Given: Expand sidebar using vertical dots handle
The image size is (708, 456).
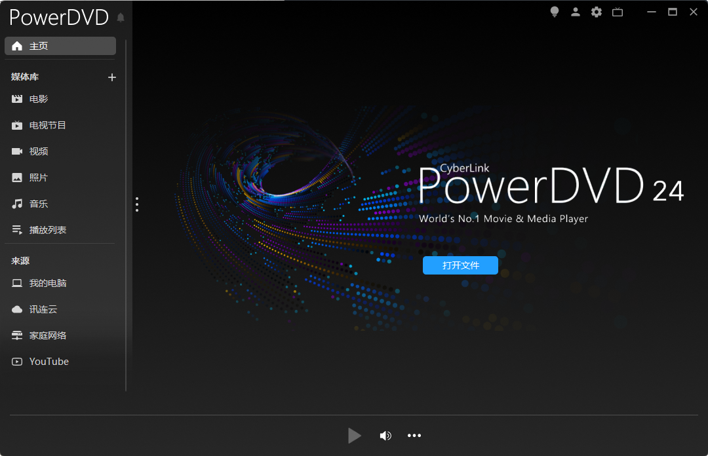Looking at the screenshot, I should (x=137, y=204).
